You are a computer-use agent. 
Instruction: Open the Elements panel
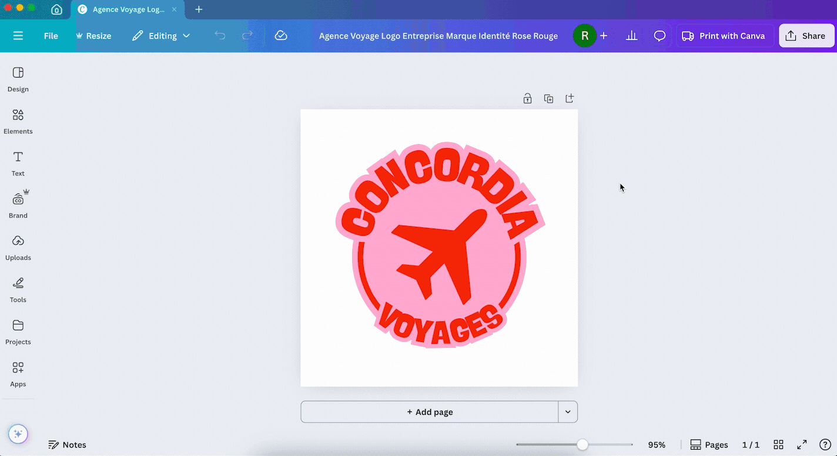(18, 122)
